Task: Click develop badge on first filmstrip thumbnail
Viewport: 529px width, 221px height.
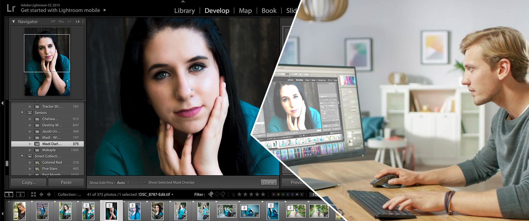Action: 23,217
